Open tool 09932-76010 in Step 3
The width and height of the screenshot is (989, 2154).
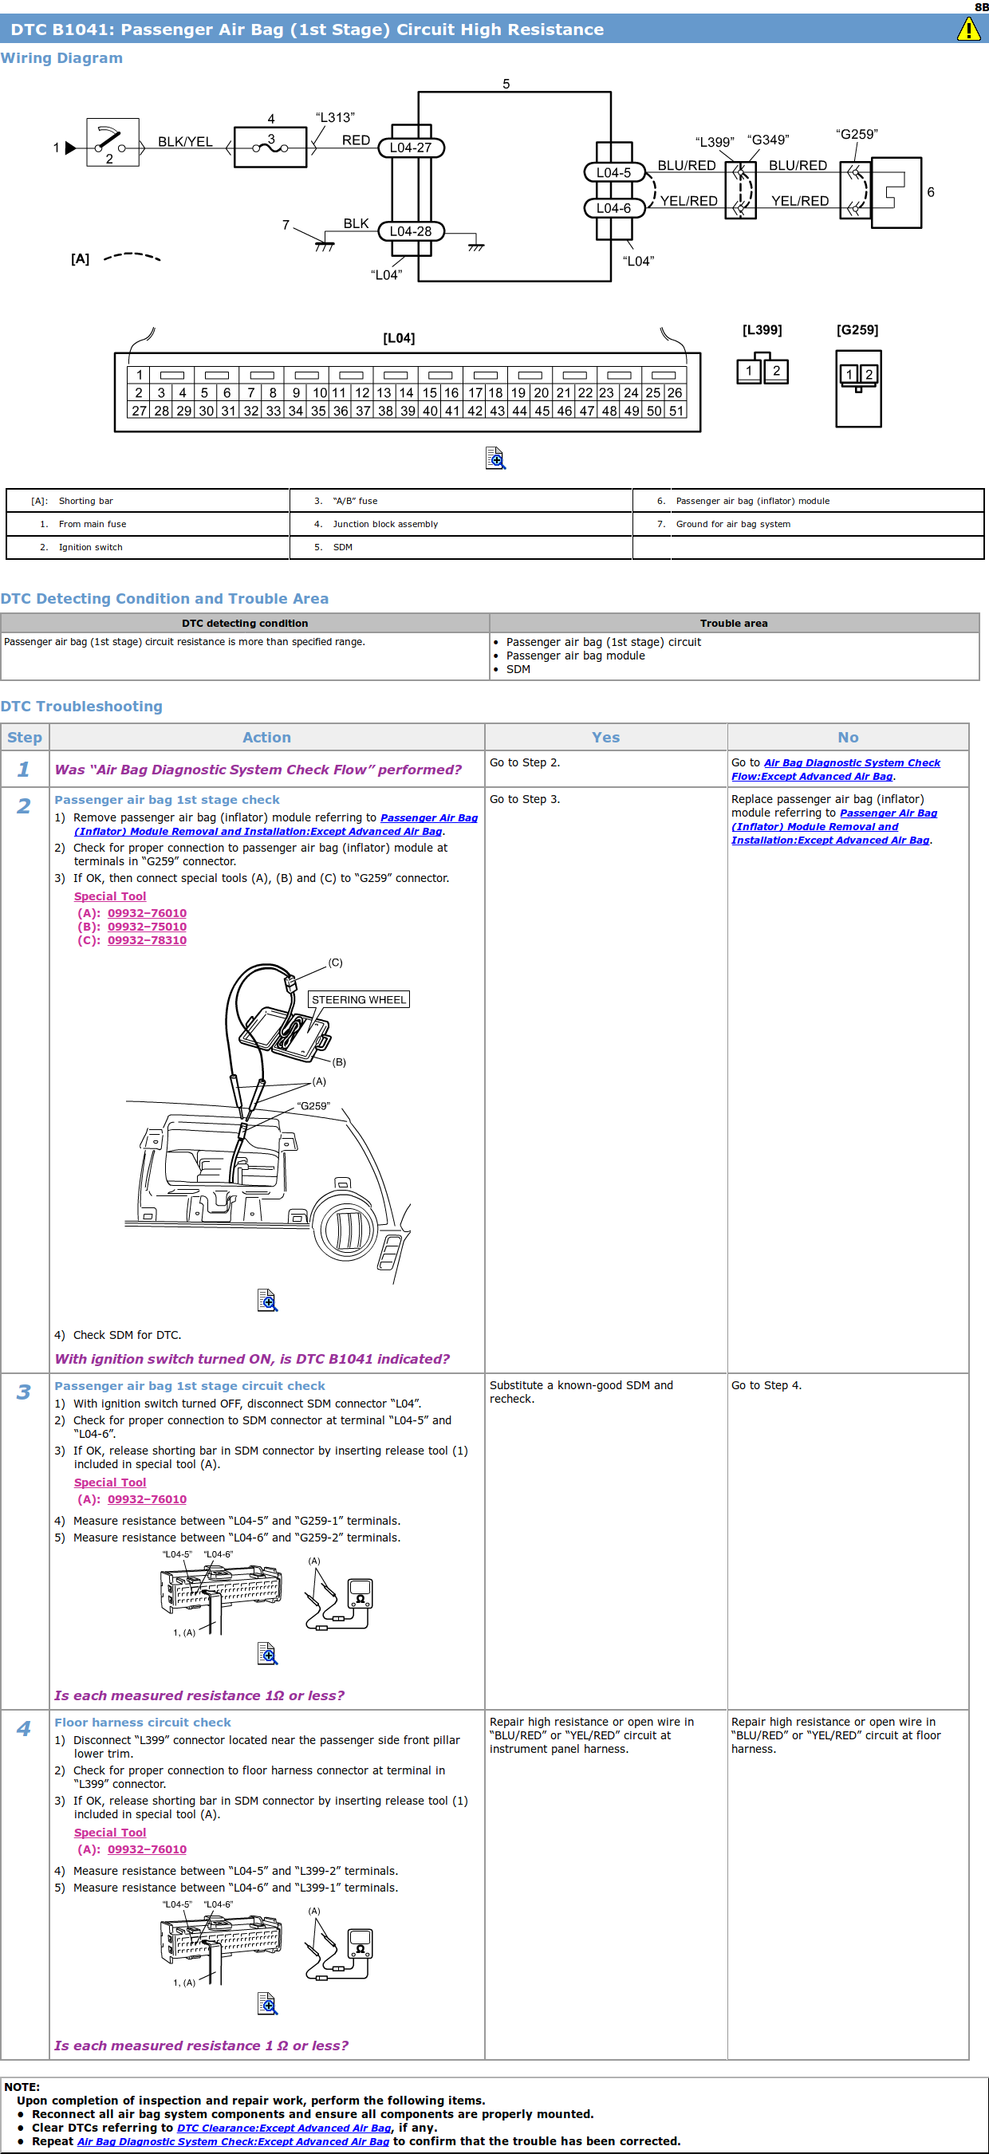pos(146,1499)
